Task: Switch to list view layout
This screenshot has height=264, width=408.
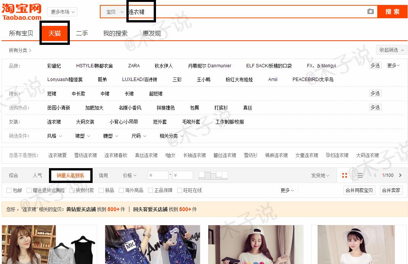Action: [359, 175]
